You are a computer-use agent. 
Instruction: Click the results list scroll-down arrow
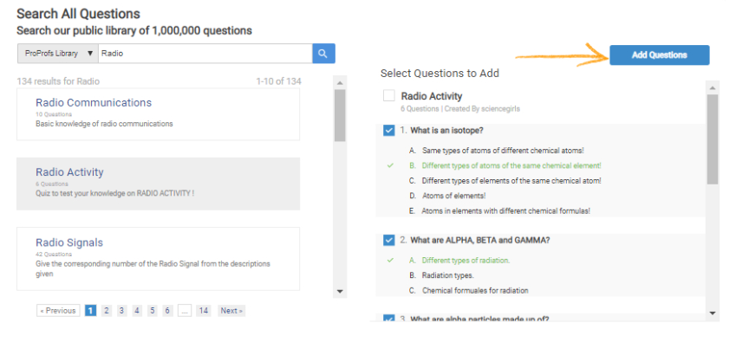339,292
